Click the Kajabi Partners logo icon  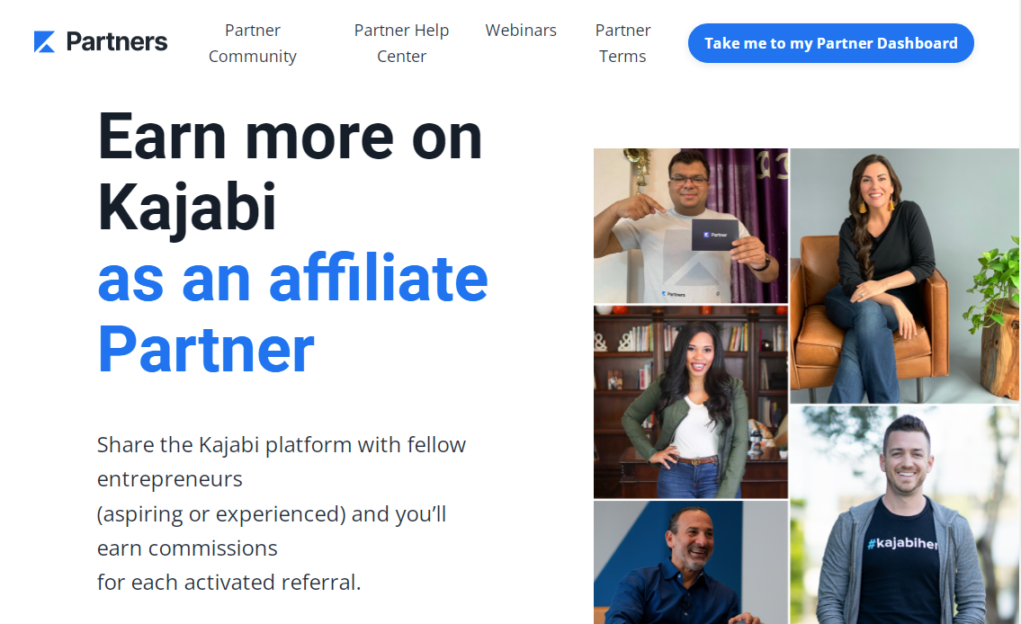click(x=44, y=41)
